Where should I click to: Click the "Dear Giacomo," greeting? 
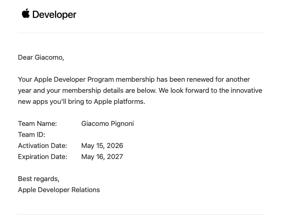pyautogui.click(x=41, y=57)
